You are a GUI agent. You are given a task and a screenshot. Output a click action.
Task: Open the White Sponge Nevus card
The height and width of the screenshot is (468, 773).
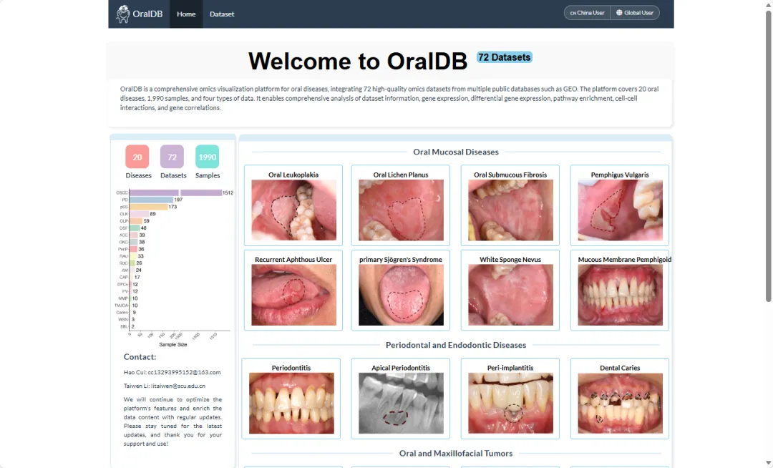[510, 290]
